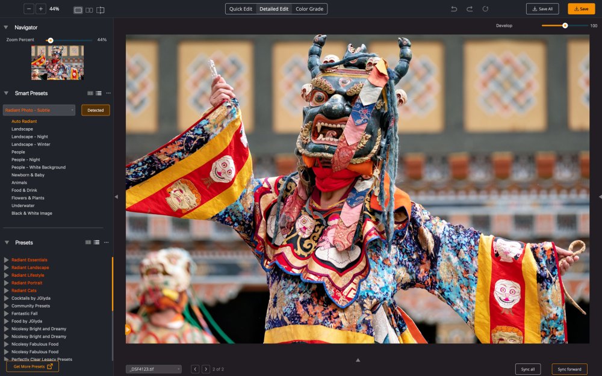Click the Reset circular arrow icon

(485, 9)
